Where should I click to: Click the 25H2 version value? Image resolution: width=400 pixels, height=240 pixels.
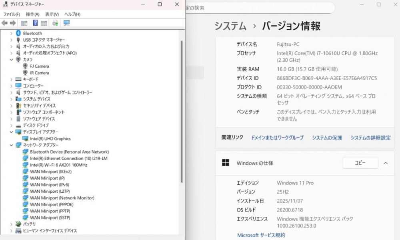click(283, 192)
